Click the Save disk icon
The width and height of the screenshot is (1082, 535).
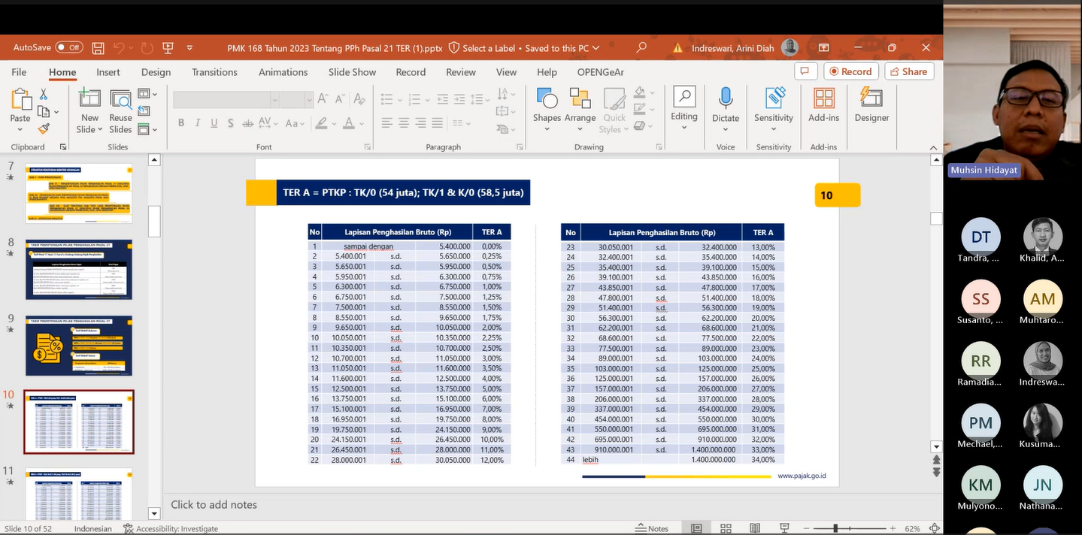pos(98,48)
